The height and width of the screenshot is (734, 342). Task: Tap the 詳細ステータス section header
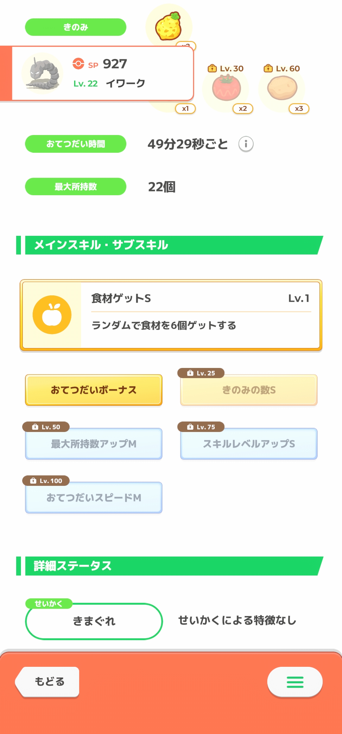click(x=171, y=566)
